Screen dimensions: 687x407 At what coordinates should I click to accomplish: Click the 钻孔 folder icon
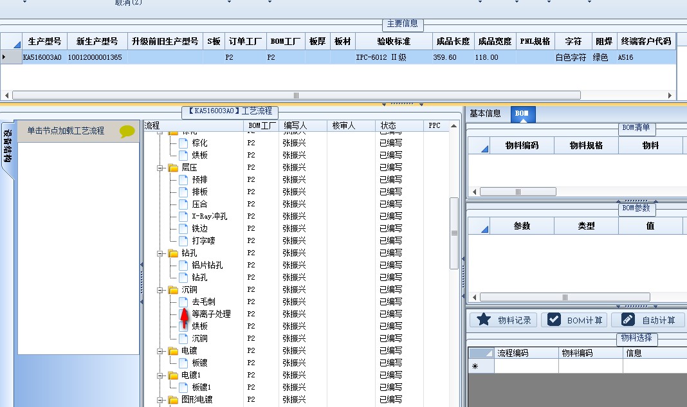(173, 253)
